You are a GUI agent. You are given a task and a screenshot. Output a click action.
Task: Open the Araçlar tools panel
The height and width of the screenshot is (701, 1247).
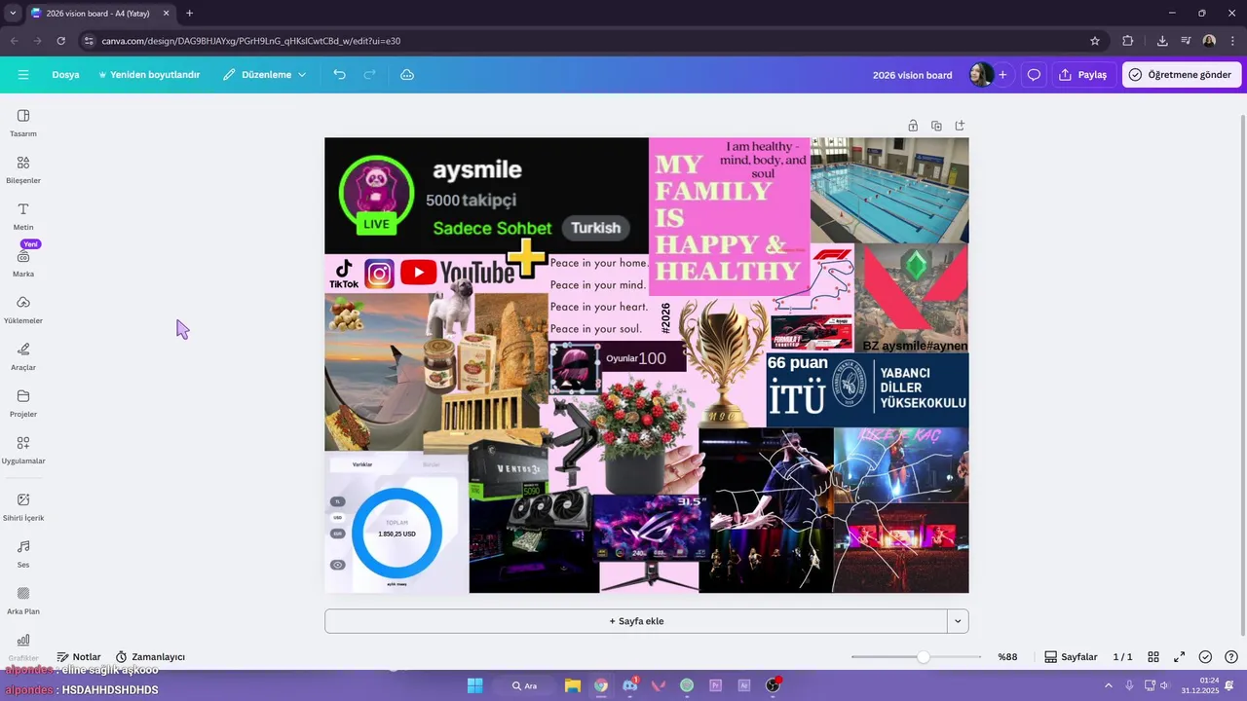23,356
